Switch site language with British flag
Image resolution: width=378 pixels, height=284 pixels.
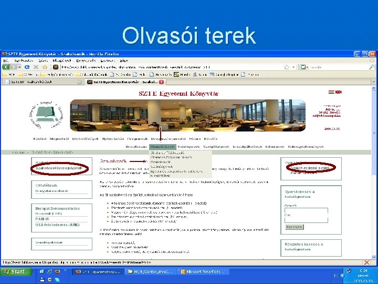pos(339,92)
